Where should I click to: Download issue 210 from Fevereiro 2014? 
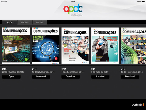point(130,77)
